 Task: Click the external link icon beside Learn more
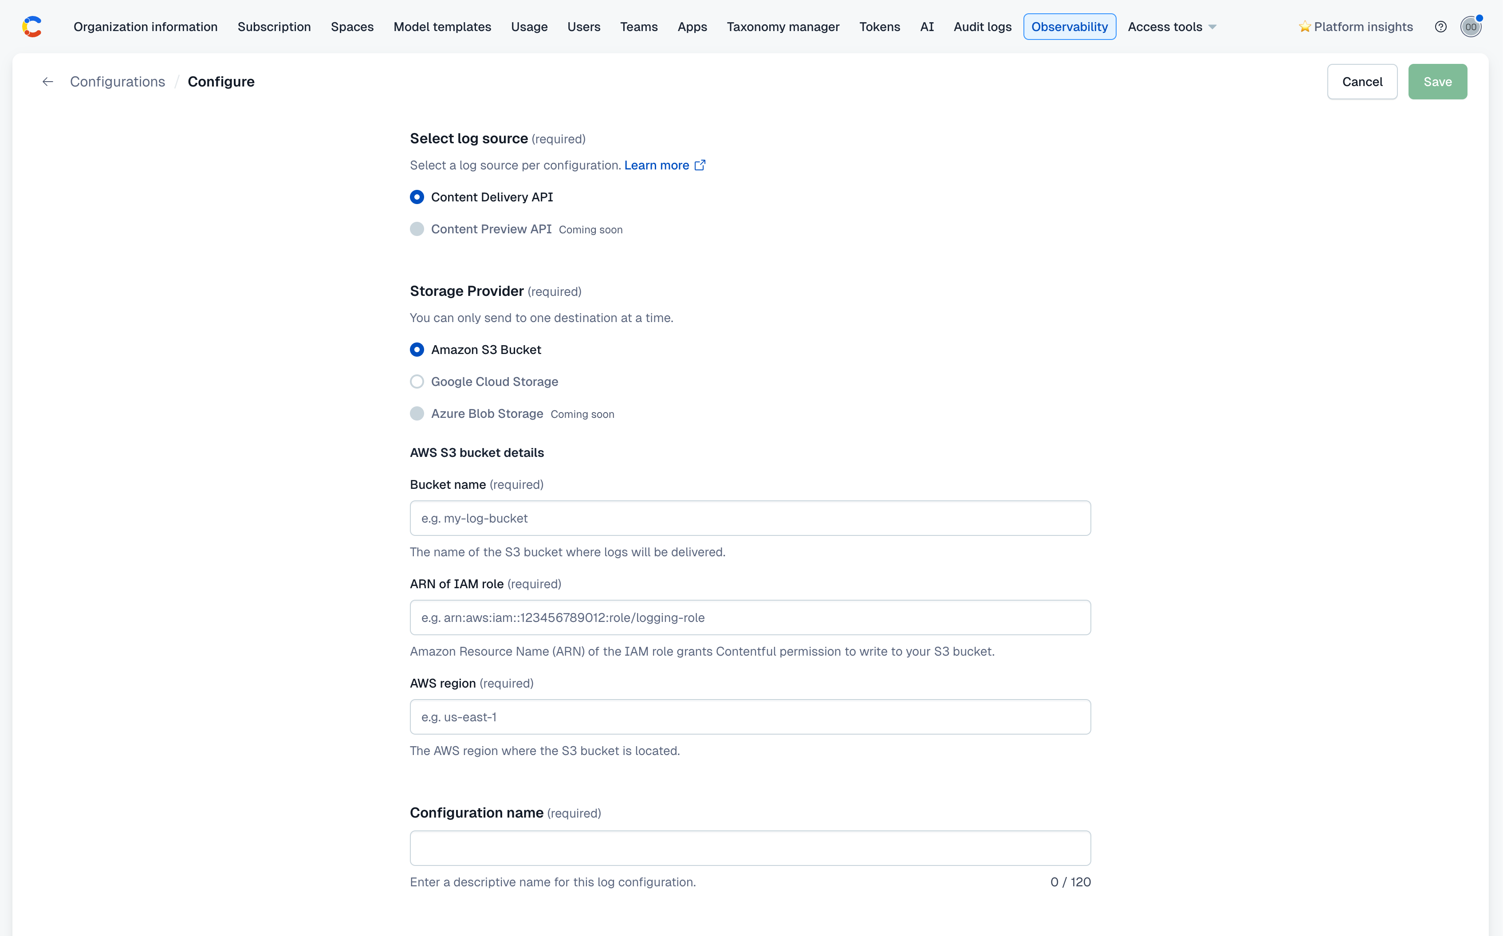coord(700,165)
